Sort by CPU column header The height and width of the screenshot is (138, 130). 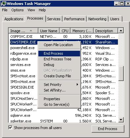tap(65, 31)
